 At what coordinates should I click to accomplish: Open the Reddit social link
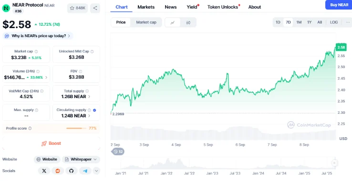point(58,171)
